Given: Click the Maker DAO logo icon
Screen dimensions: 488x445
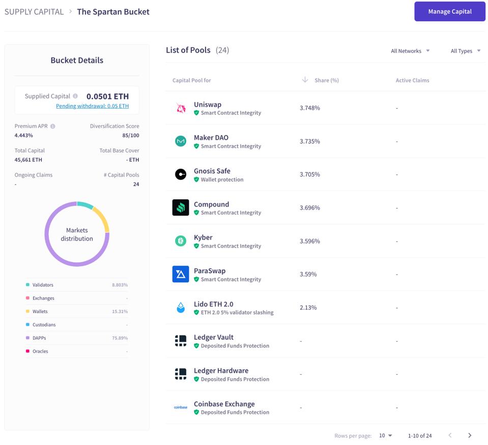Looking at the screenshot, I should (181, 141).
